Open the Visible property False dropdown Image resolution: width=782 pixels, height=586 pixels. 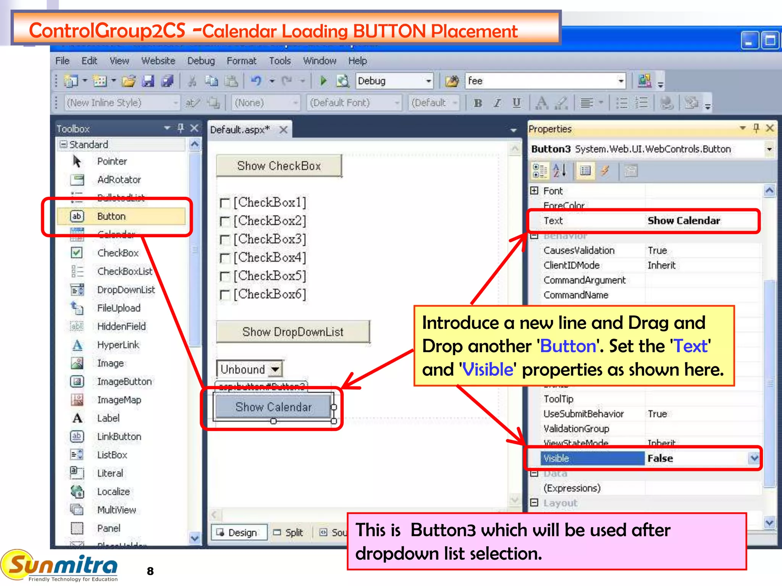(753, 458)
